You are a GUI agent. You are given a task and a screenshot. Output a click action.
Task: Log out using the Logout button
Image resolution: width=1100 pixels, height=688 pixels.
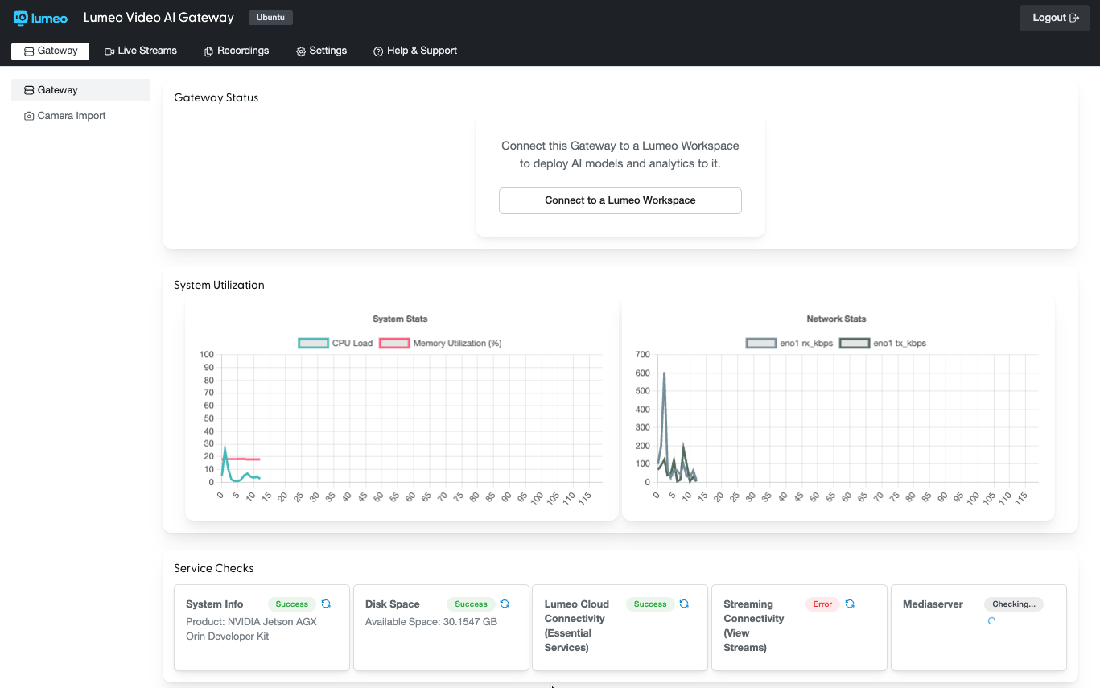pyautogui.click(x=1055, y=18)
